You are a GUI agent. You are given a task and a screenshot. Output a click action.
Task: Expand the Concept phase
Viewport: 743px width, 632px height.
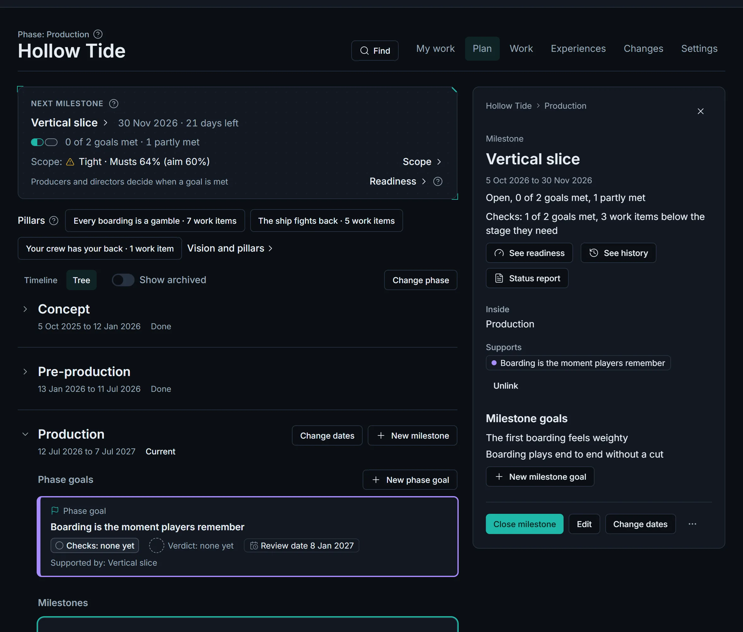click(x=25, y=309)
